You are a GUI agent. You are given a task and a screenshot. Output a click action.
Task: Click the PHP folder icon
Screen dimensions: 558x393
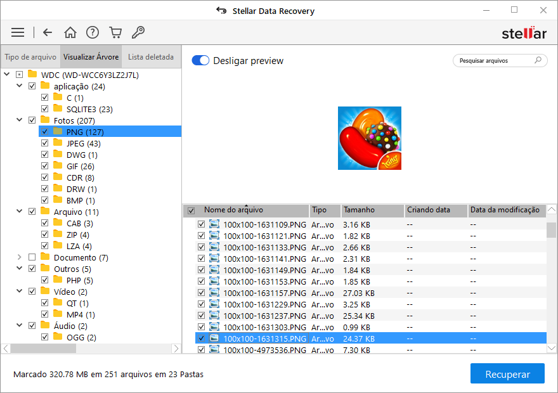click(58, 280)
